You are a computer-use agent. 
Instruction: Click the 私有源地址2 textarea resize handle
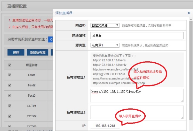tap(182, 118)
